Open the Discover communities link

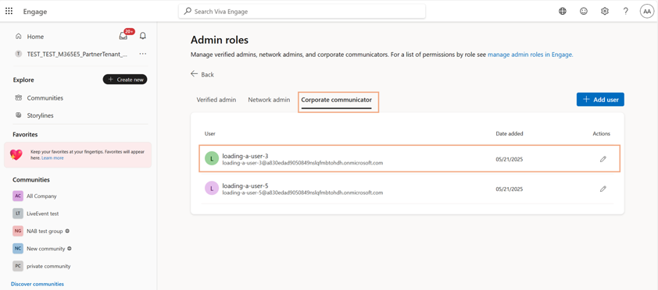pos(38,284)
